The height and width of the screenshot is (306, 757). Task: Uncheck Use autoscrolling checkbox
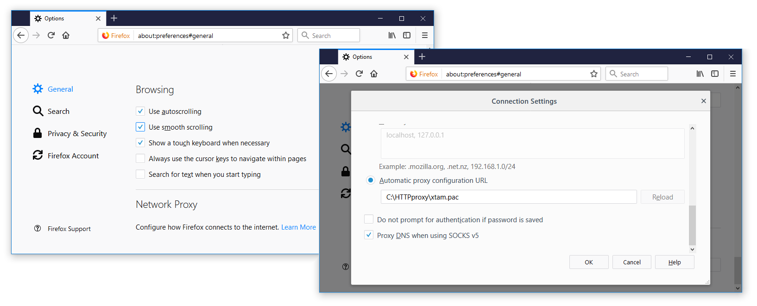(140, 111)
